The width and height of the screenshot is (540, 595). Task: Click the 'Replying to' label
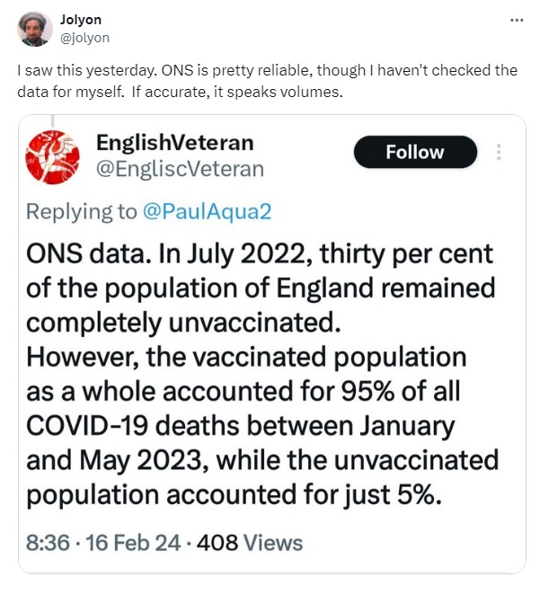coord(81,211)
